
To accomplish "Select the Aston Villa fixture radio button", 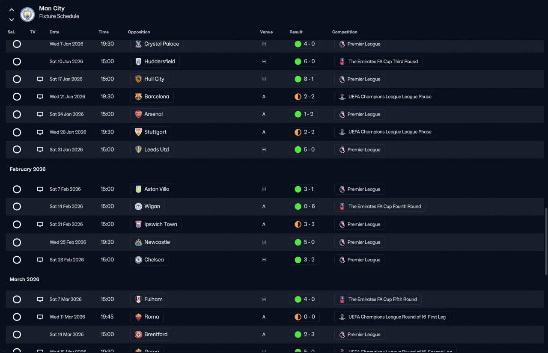I will (x=17, y=189).
